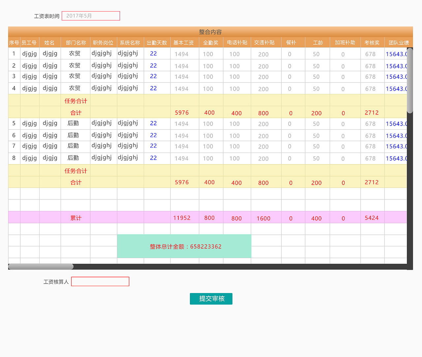This screenshot has width=422, height=357.
Task: Click the table's vertical scrollbar thumb
Action: coord(410,81)
